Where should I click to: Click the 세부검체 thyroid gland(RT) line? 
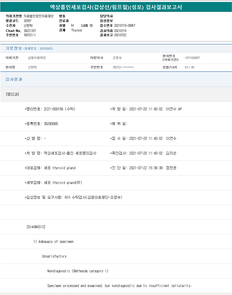click(53, 183)
